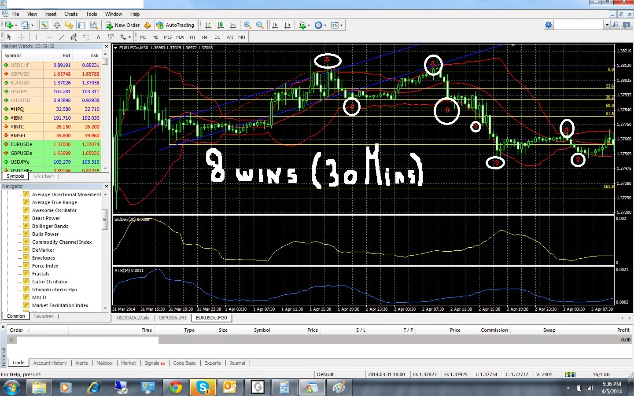This screenshot has width=634, height=396.
Task: Click the search input field
Action: (579, 25)
